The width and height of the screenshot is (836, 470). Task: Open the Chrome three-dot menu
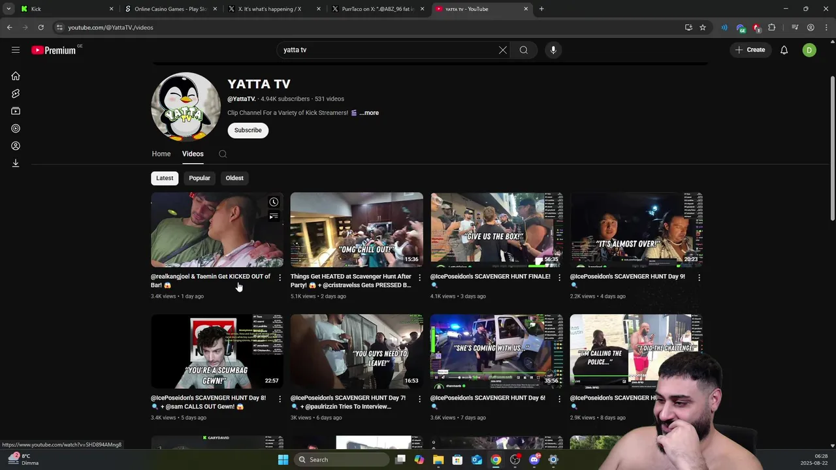pos(826,27)
